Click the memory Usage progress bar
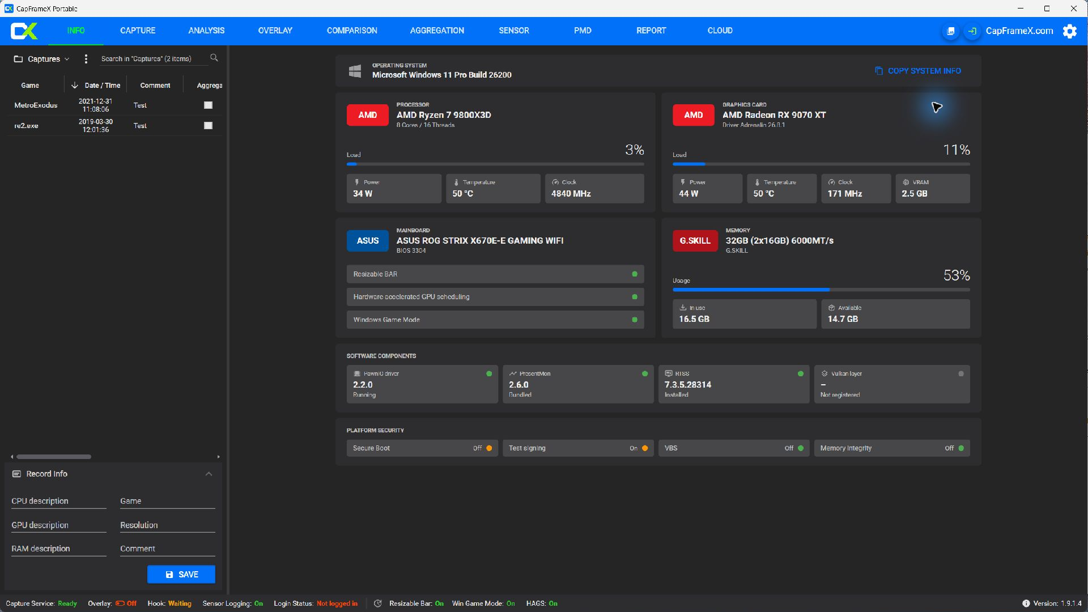1088x612 pixels. [821, 290]
